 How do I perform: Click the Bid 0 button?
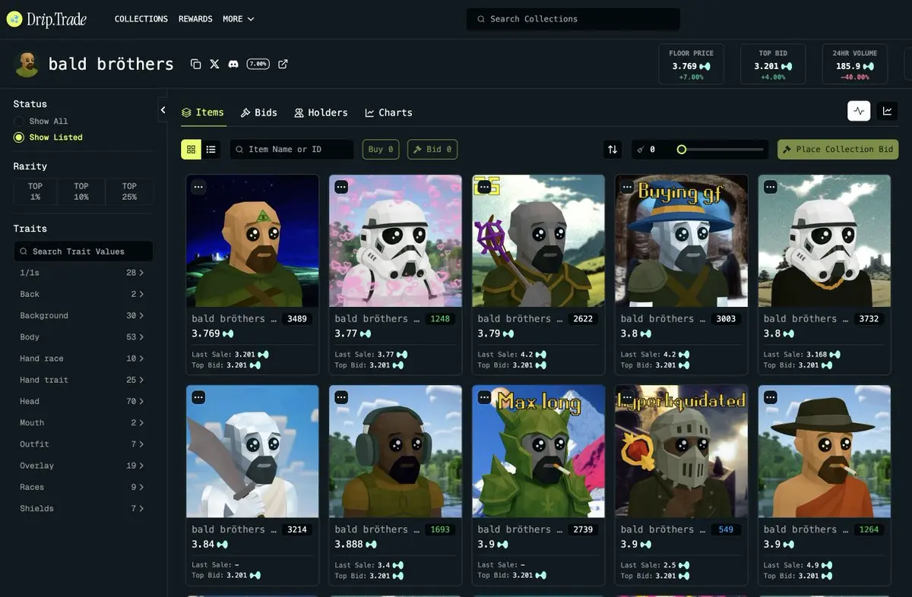point(432,150)
